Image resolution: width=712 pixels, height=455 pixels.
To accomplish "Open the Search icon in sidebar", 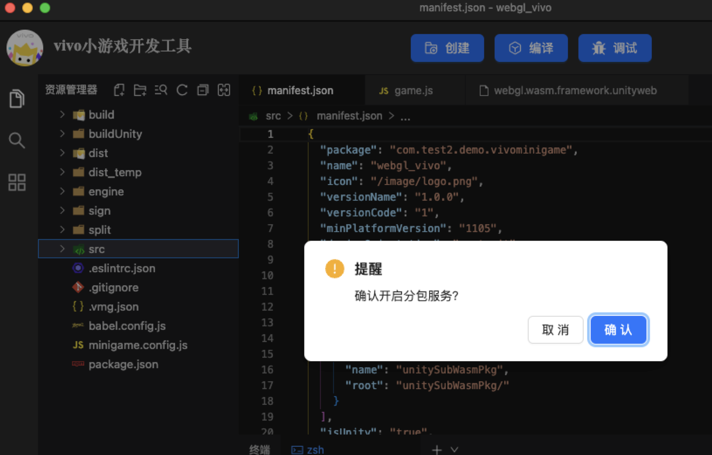I will (17, 140).
